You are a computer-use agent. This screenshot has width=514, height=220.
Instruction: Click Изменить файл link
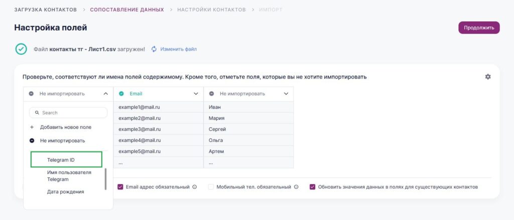178,49
